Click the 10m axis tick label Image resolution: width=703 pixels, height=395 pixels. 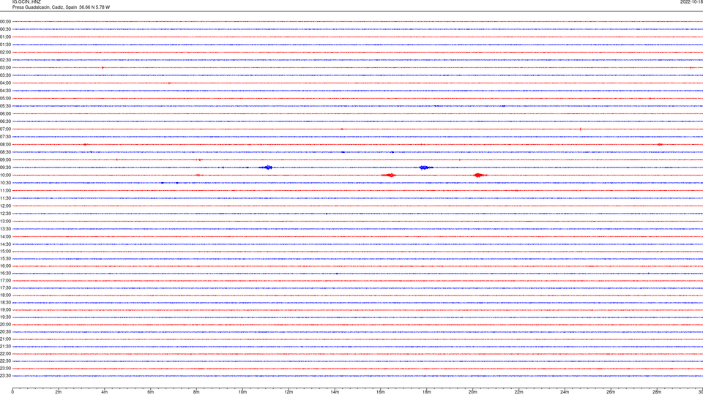[x=242, y=392]
